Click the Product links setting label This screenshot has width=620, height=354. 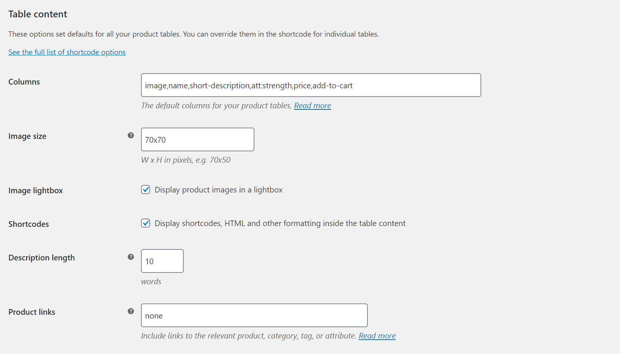[x=32, y=312]
